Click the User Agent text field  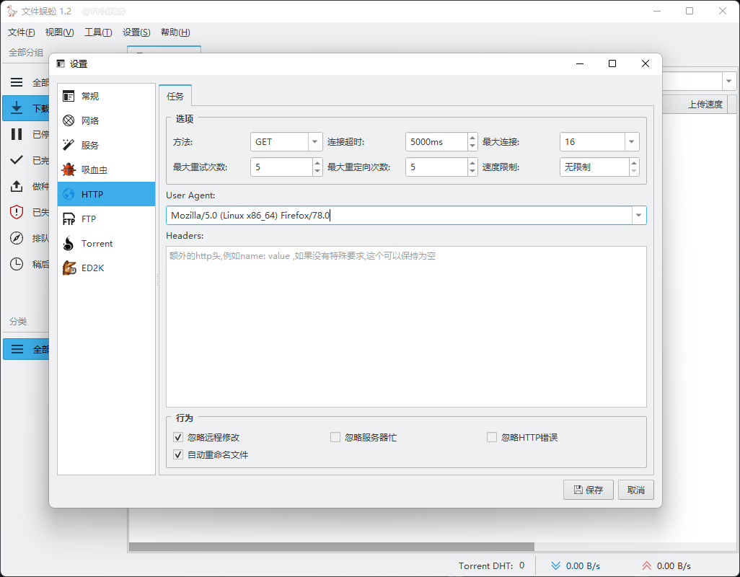(400, 215)
